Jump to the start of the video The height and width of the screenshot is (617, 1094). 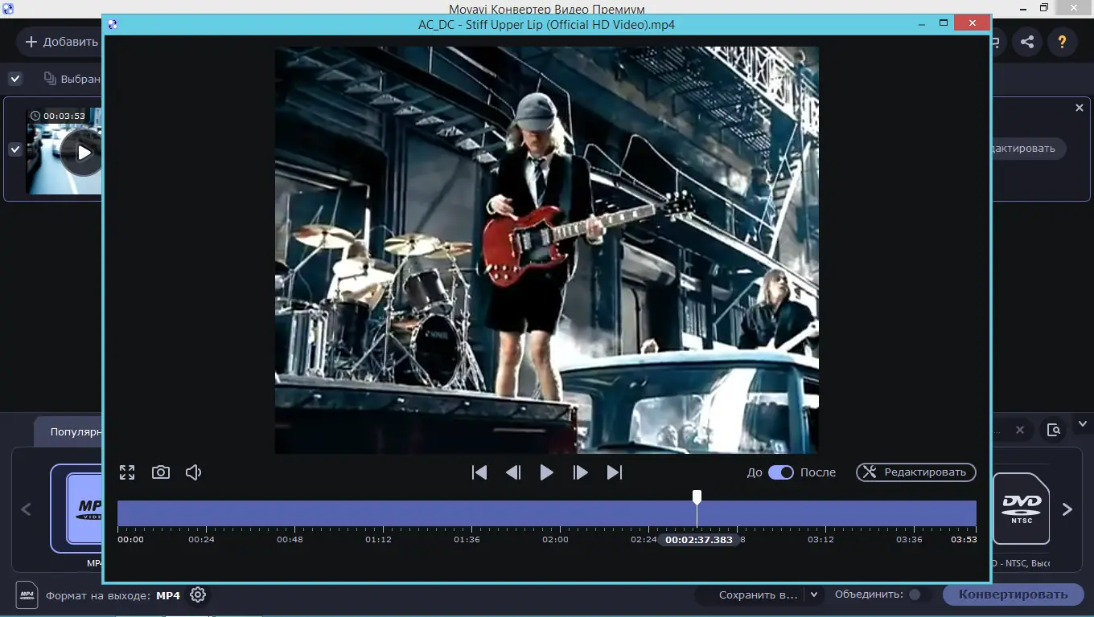(479, 472)
